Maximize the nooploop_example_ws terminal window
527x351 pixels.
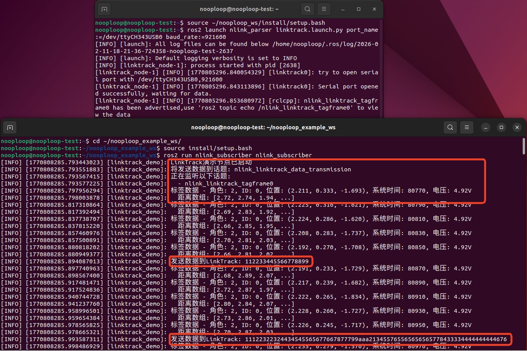tap(501, 127)
